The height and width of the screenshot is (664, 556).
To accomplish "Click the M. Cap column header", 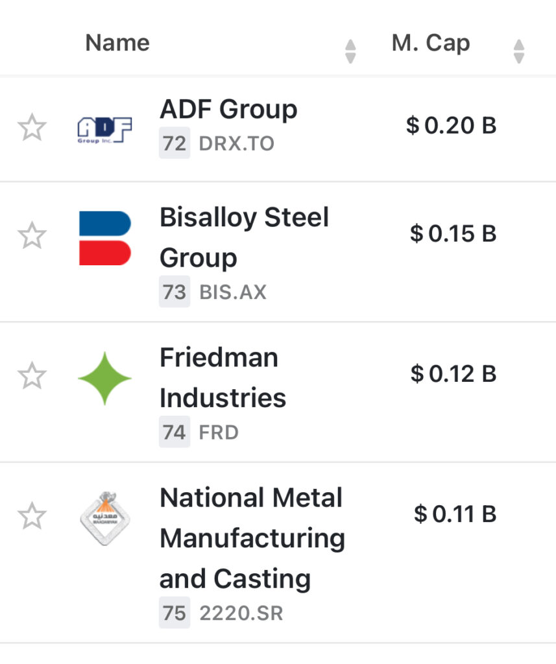I will [x=431, y=43].
